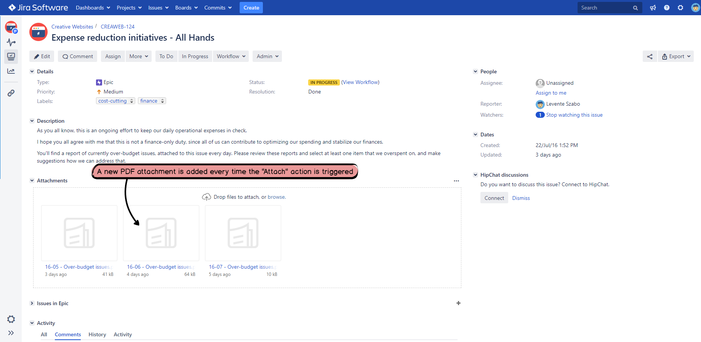Click the top Search field
Viewport: 701px width, 342px height.
610,8
